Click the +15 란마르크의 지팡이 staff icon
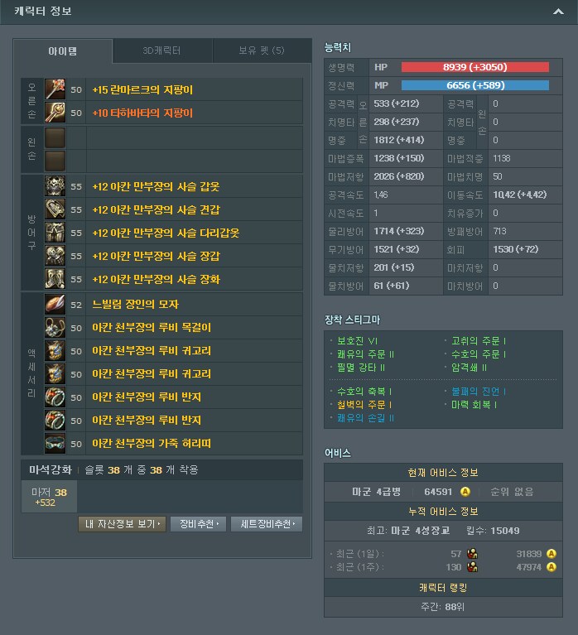578x635 pixels. click(x=55, y=89)
